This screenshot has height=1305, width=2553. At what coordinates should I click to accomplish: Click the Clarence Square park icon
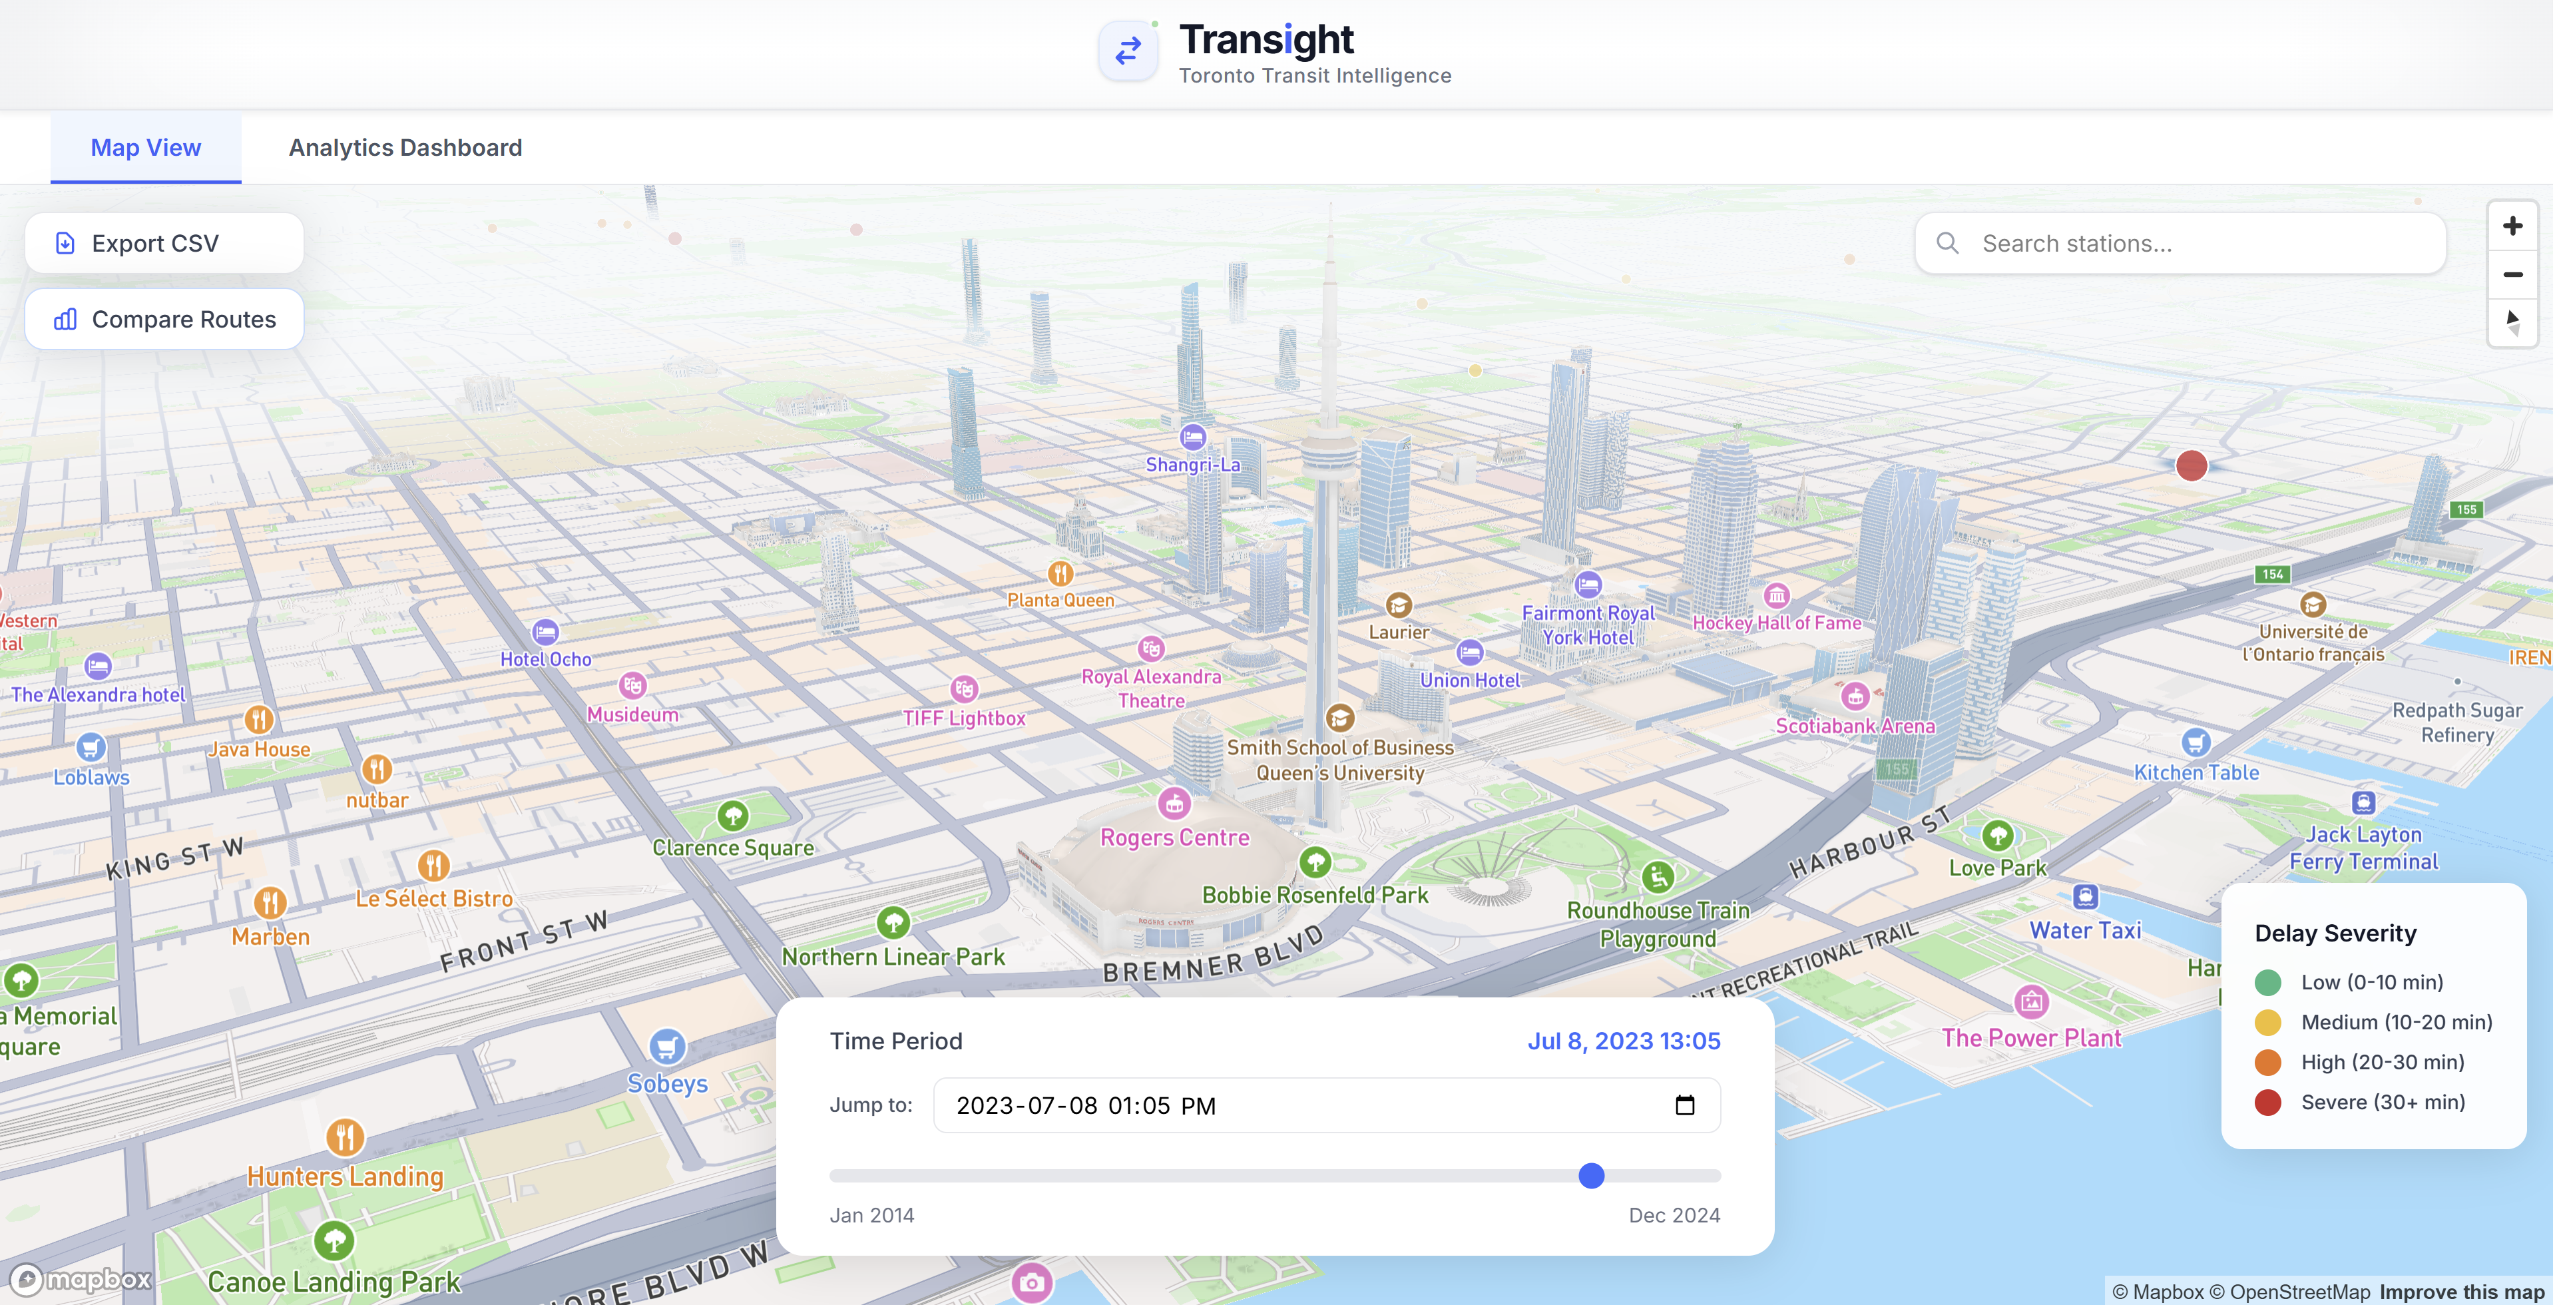[732, 816]
